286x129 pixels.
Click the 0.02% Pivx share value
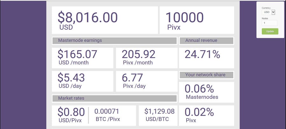(199, 112)
